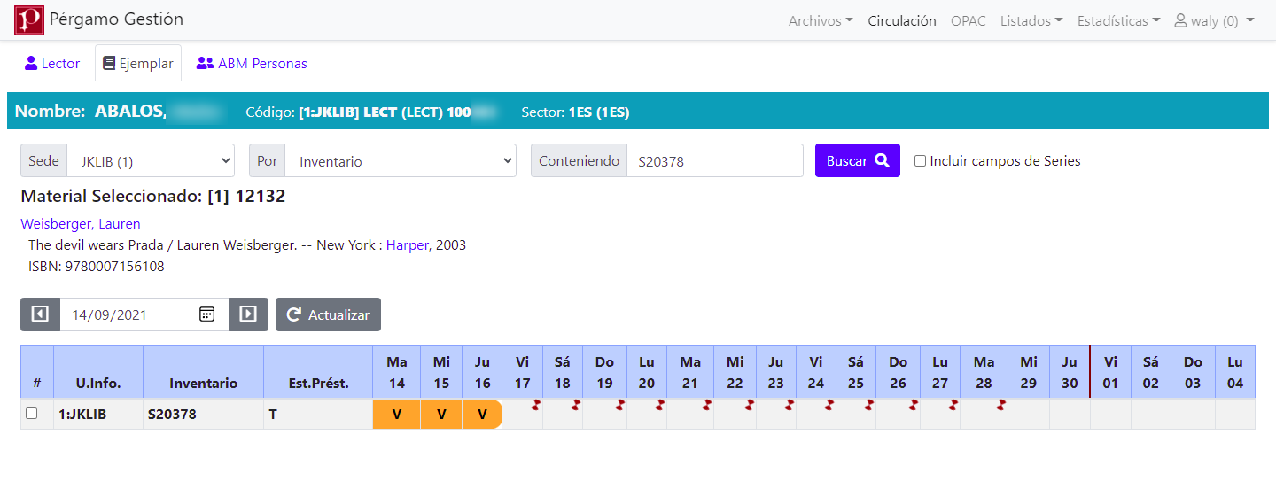Open the Sede dropdown showing JKLIB (1)
The image size is (1276, 481).
pyautogui.click(x=151, y=161)
